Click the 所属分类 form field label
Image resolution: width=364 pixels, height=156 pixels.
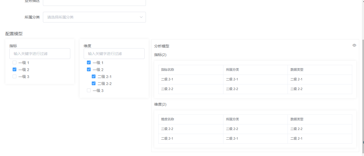[32, 17]
